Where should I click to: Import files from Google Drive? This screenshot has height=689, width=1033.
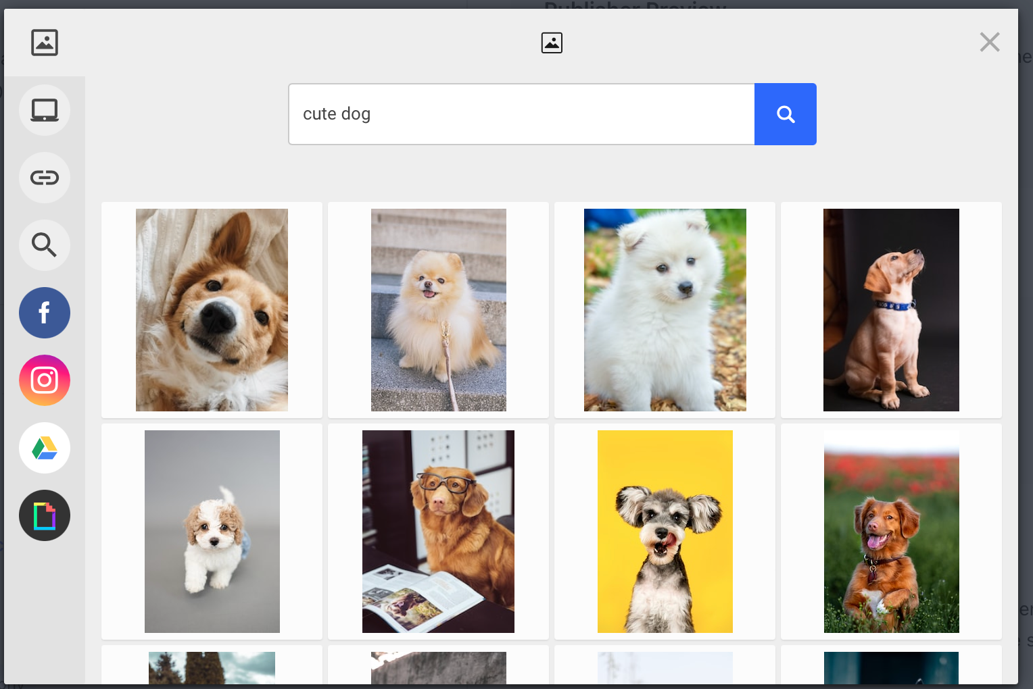45,448
